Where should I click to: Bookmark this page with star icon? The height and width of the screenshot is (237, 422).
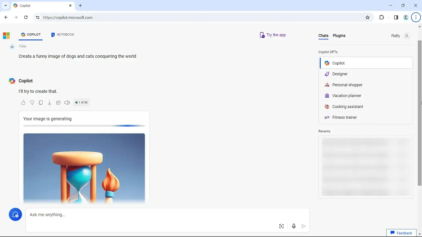[368, 18]
